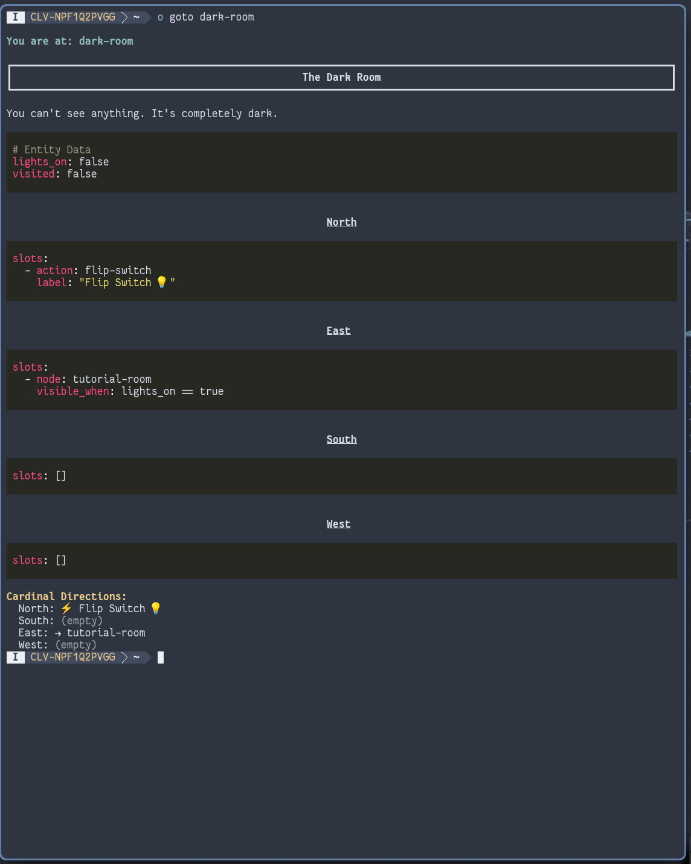
Task: Select the underlined South heading
Action: click(x=341, y=440)
